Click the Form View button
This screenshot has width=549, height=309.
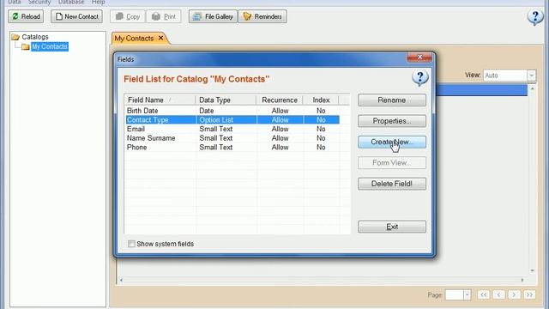[392, 163]
